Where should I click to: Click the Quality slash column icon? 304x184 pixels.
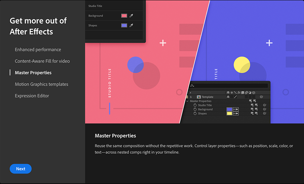235,93
